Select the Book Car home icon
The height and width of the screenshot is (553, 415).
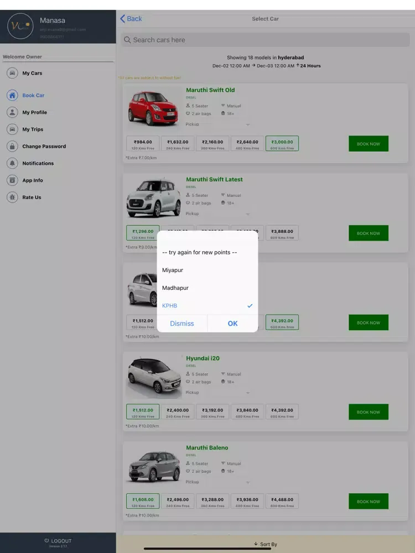coord(12,95)
